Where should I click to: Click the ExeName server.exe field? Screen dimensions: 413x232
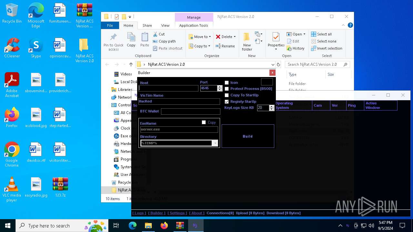click(179, 129)
